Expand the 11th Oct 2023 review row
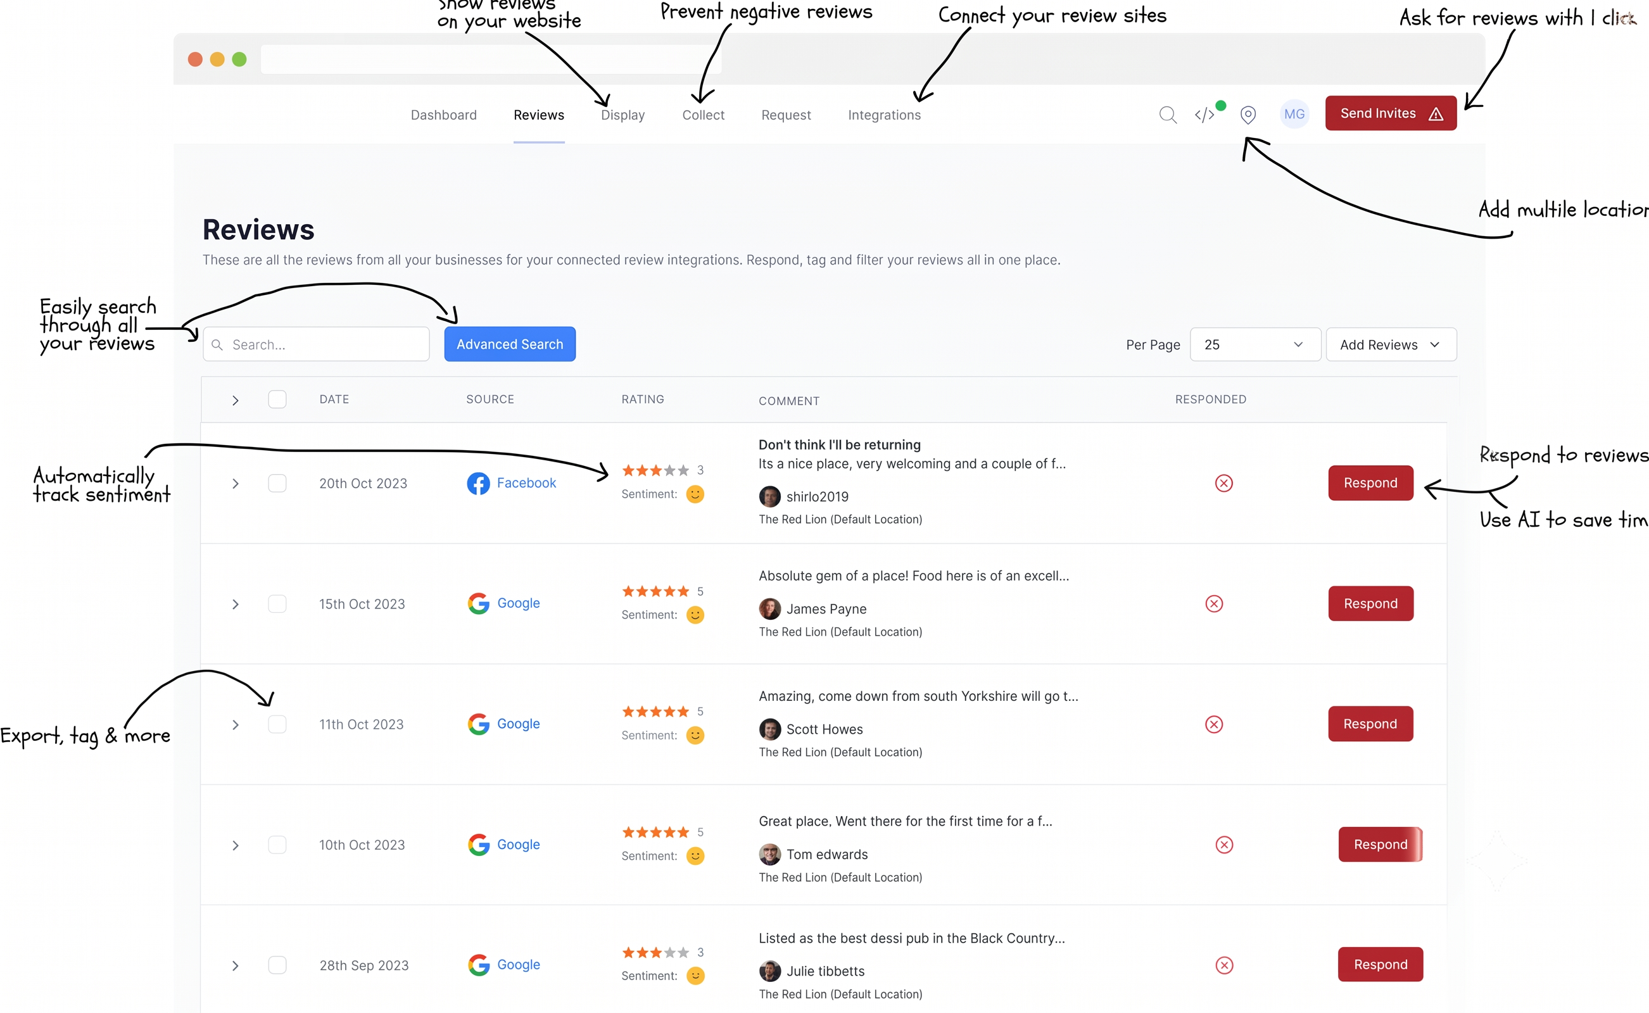 pyautogui.click(x=235, y=725)
